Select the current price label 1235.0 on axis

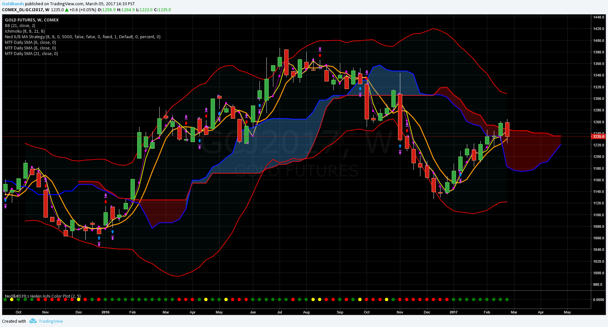pos(598,136)
